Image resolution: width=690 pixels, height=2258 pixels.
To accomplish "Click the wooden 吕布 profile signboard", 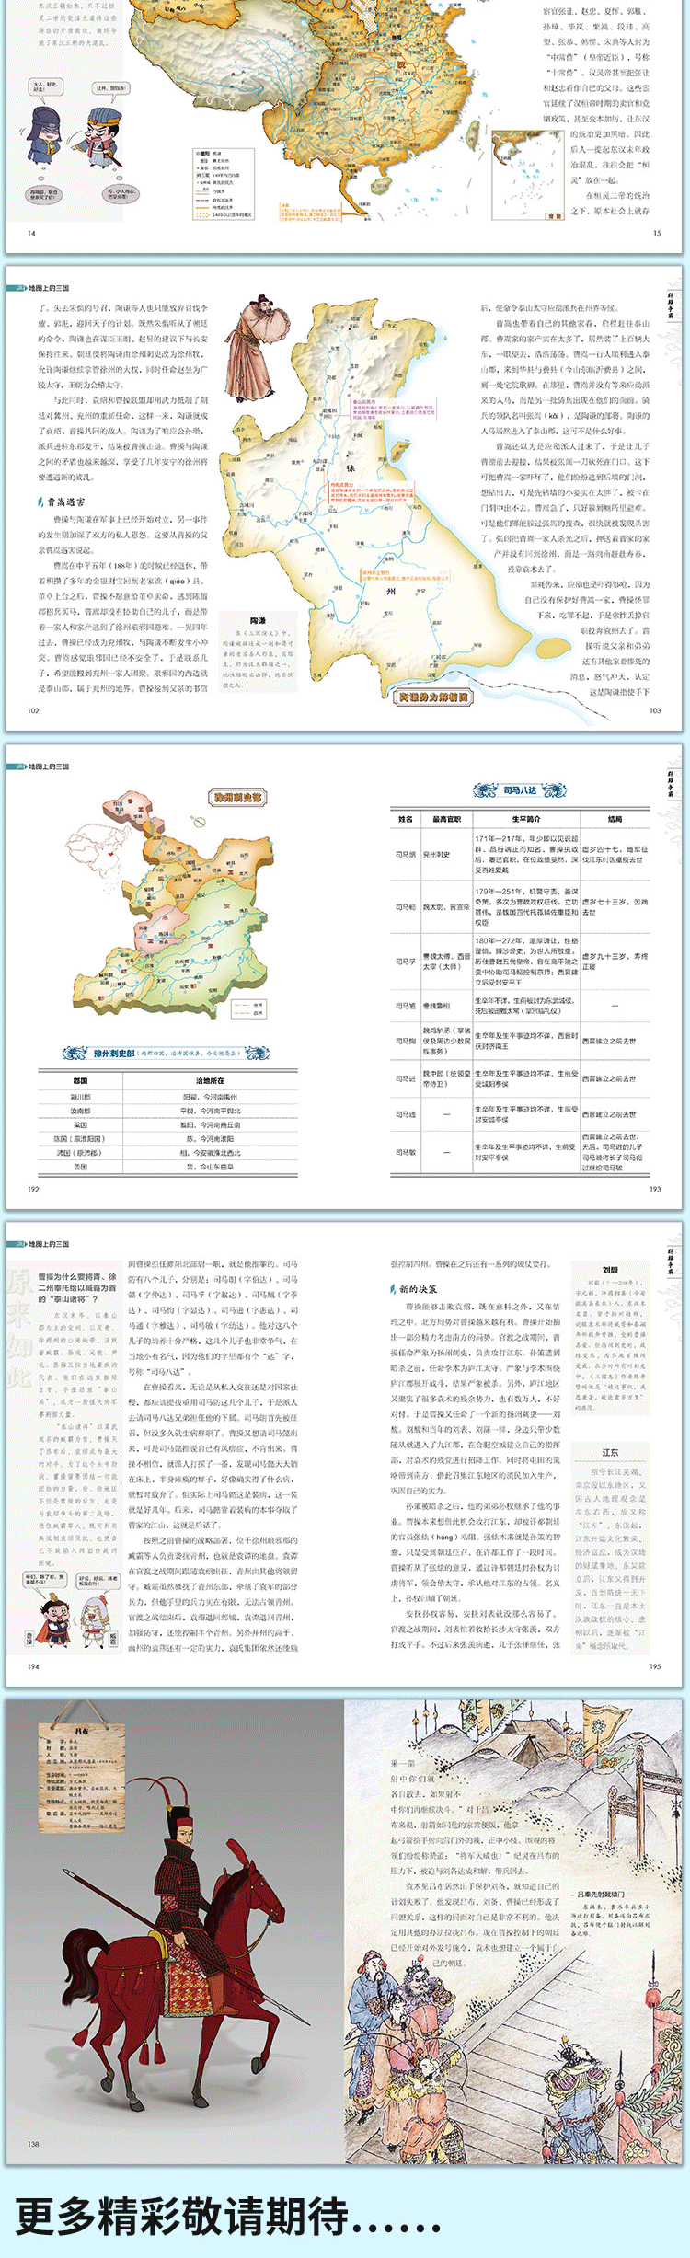I will tap(81, 1774).
